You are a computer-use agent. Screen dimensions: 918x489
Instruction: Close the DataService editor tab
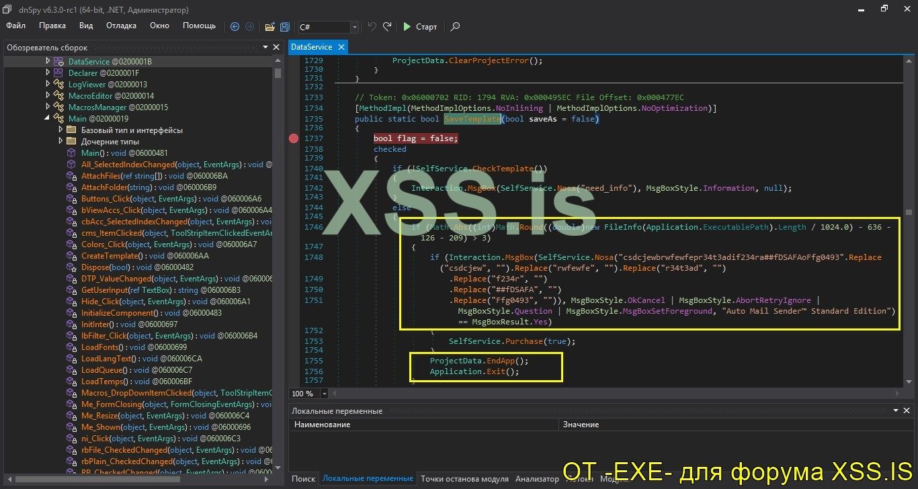point(341,47)
